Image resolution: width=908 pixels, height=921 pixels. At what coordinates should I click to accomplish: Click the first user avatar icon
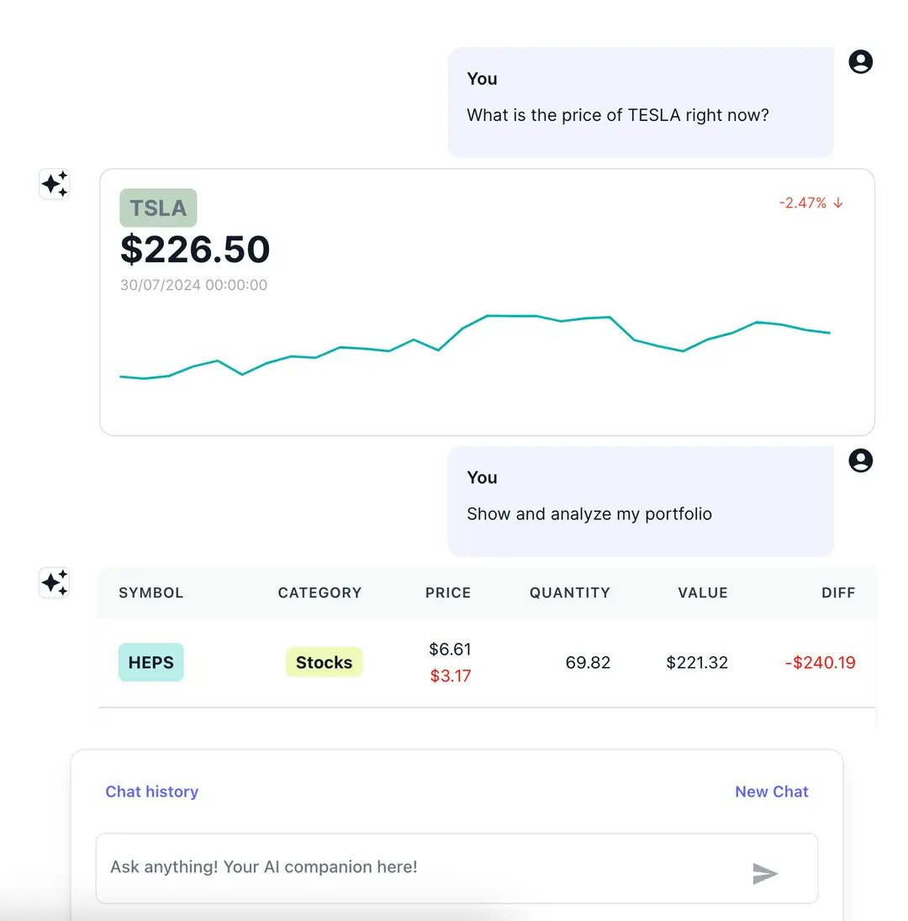[861, 62]
